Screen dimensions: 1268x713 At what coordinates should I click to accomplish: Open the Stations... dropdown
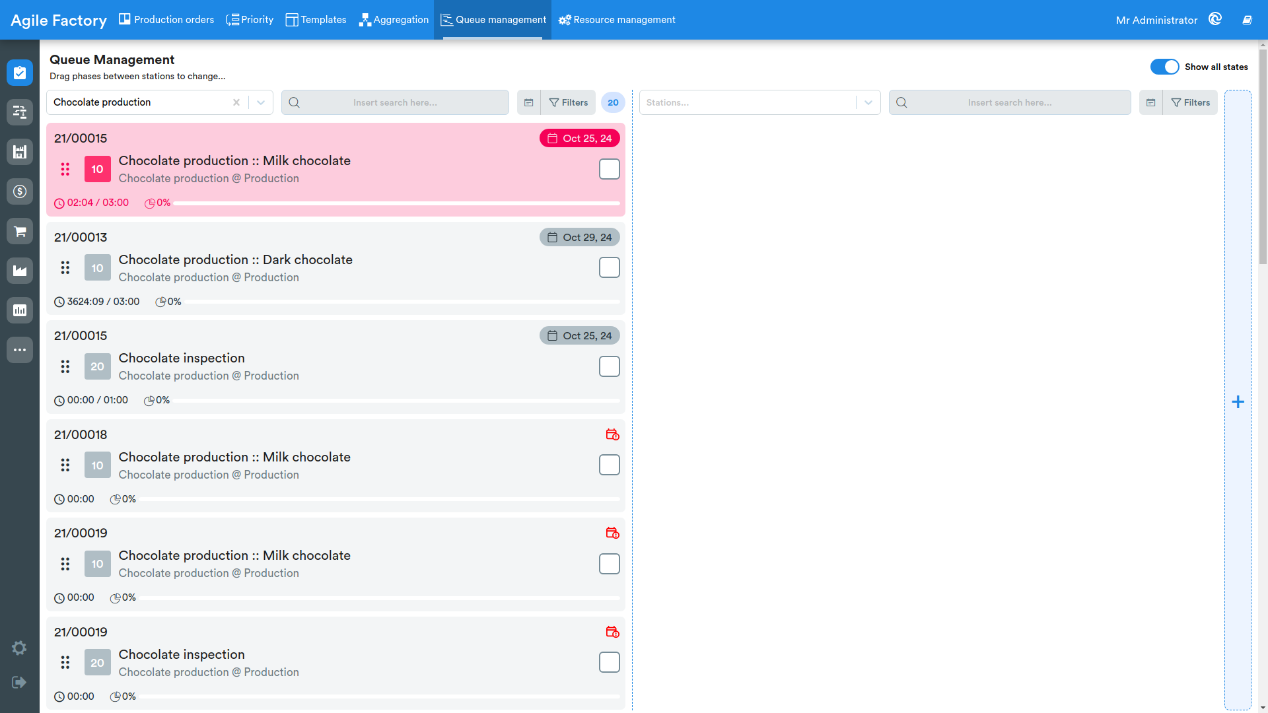tap(759, 102)
